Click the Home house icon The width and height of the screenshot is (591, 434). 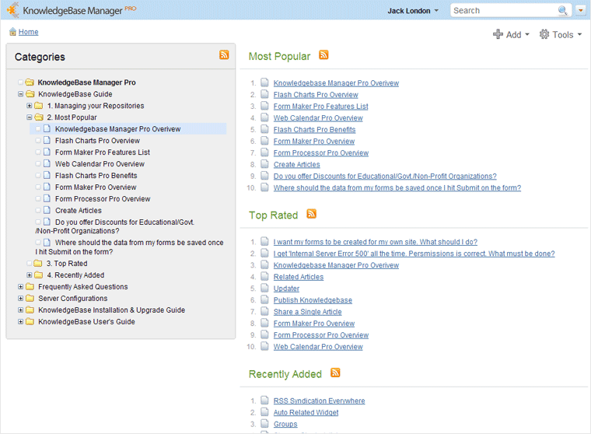tap(12, 32)
